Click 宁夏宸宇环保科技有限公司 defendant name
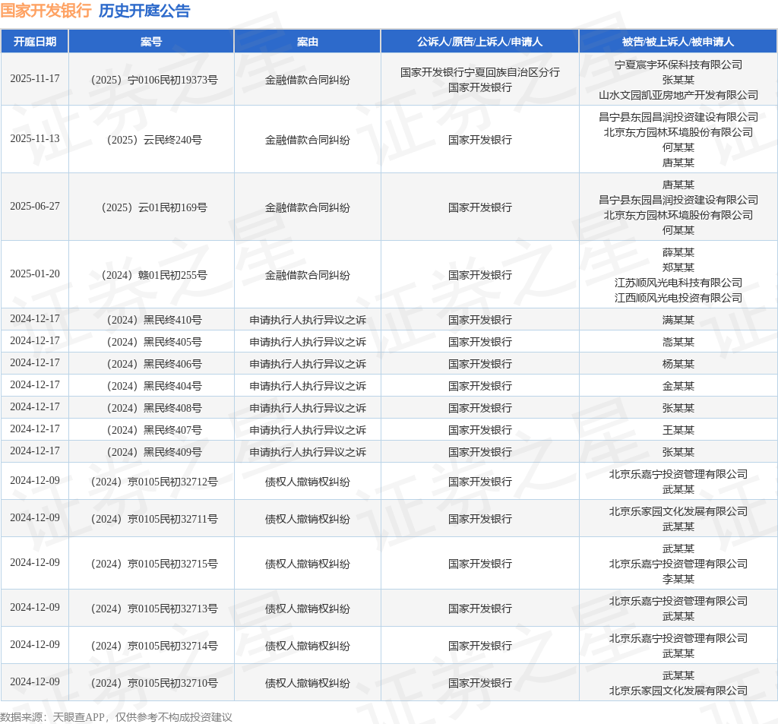Image resolution: width=778 pixels, height=724 pixels. (x=678, y=65)
